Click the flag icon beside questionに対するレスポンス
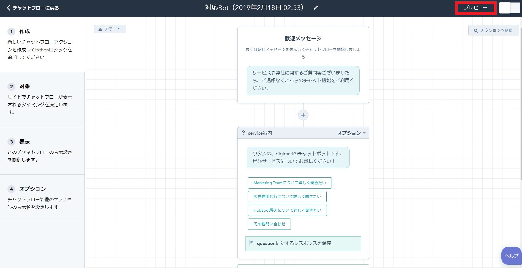522x268 pixels. coord(251,243)
